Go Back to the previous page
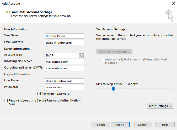This screenshot has height=130, width=177. point(100,125)
